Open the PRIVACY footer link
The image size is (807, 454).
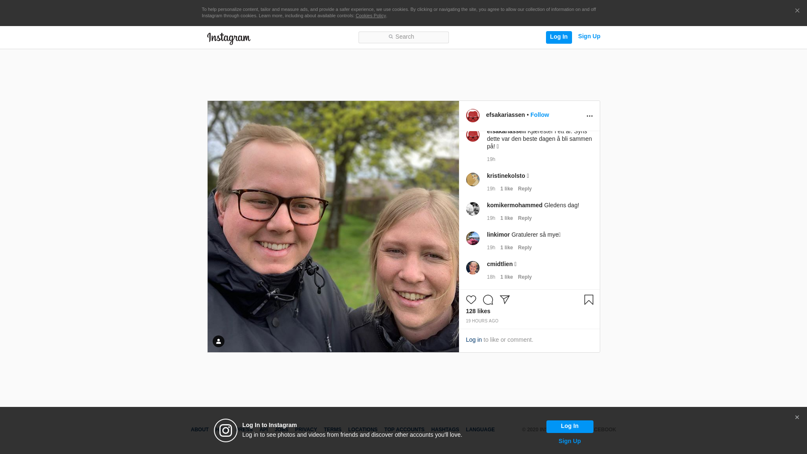(306, 430)
